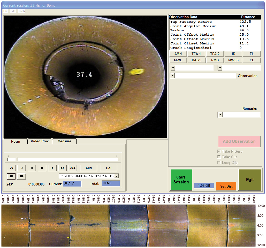Step one frame forward
266x248 pixels.
click(x=21, y=176)
